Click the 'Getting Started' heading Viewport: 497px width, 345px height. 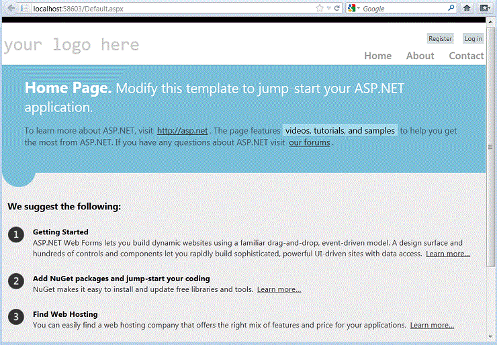coord(60,232)
